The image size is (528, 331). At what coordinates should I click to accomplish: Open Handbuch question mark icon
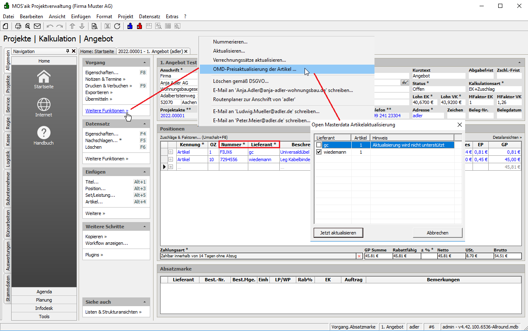tap(44, 133)
